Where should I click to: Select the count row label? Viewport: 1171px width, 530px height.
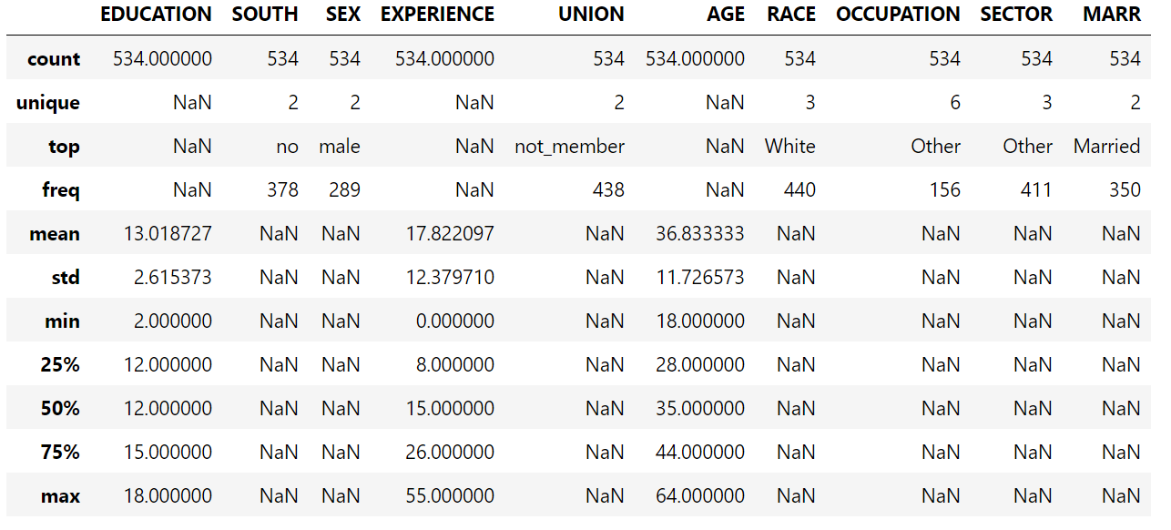(x=54, y=59)
